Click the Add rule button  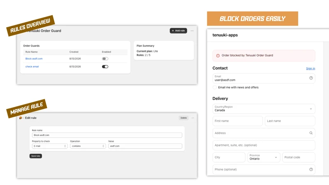coord(178,30)
